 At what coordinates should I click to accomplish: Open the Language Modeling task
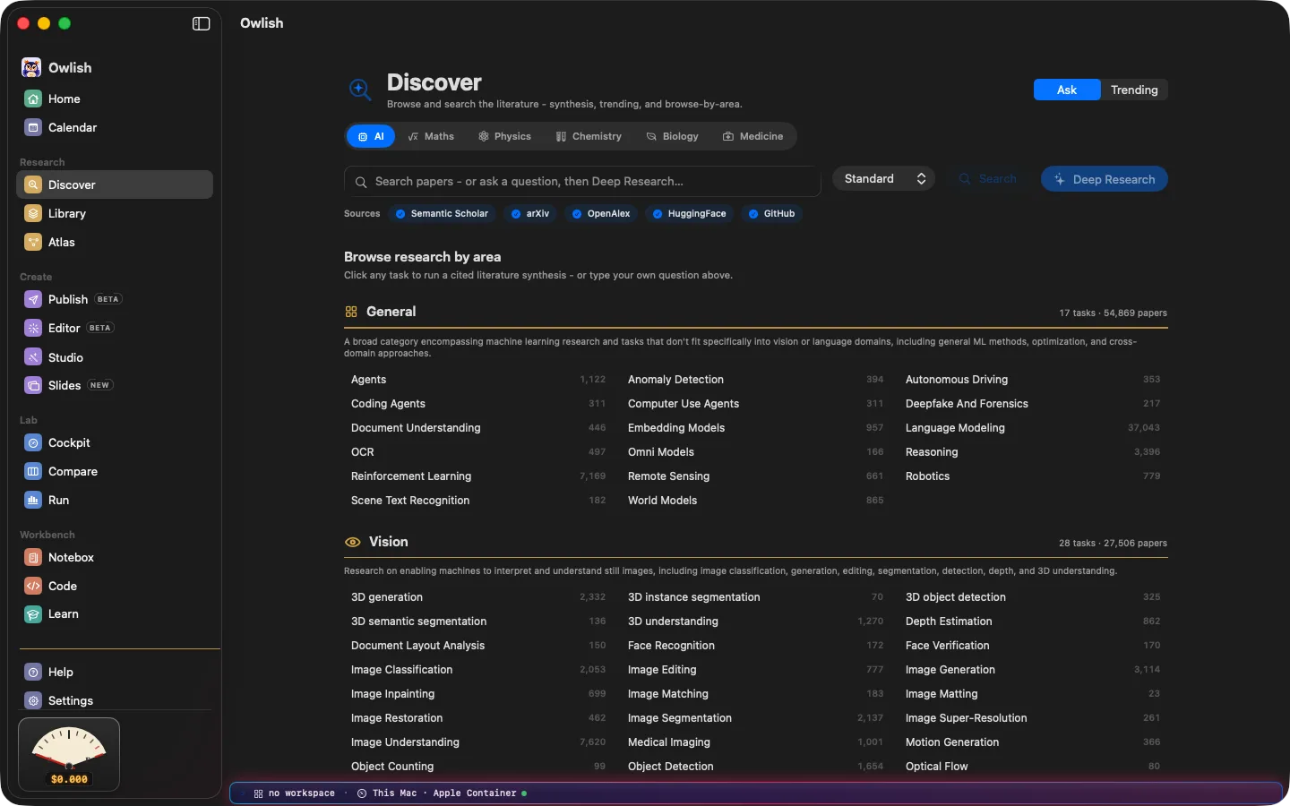[1033, 428]
